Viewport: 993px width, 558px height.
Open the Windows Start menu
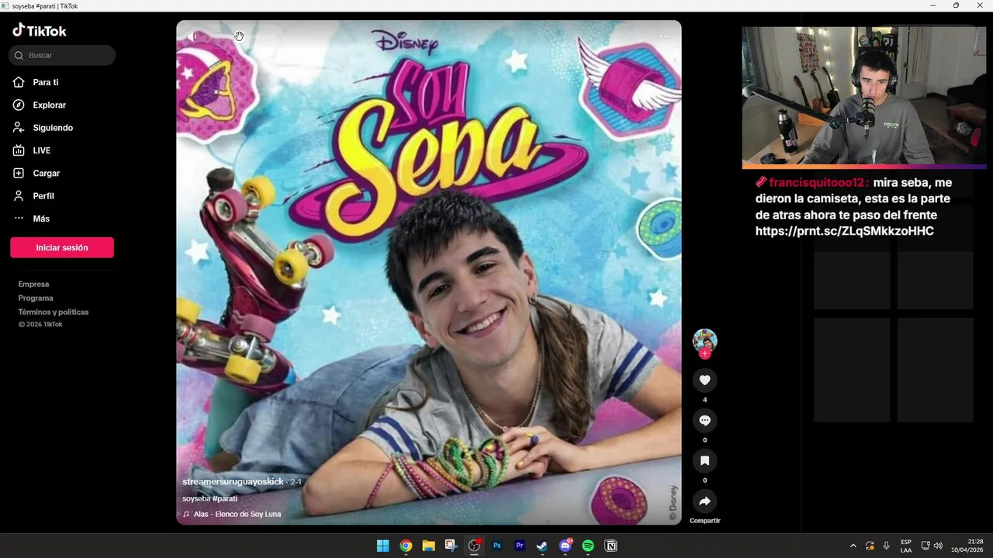tap(382, 546)
